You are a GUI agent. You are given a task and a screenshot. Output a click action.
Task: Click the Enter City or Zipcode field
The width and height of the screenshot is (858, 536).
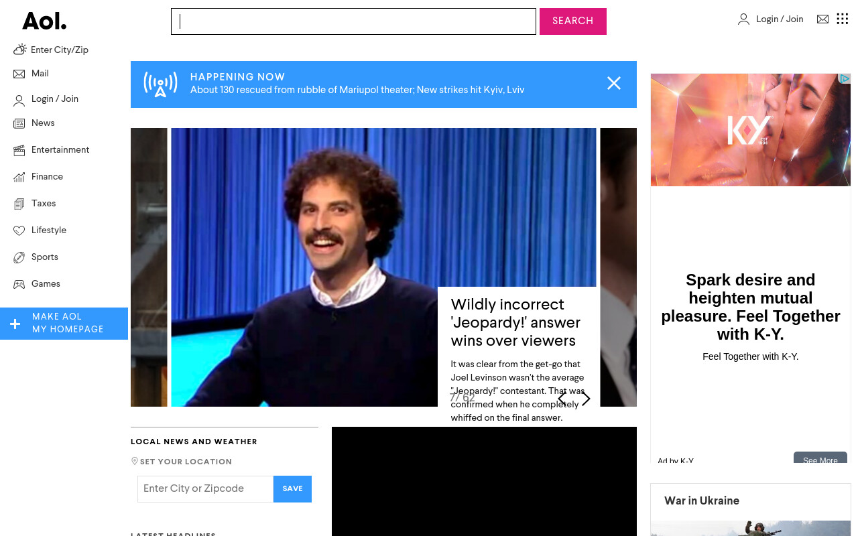click(x=206, y=489)
